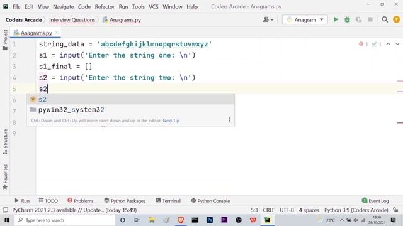Run the Anagram configuration

[x=336, y=19]
